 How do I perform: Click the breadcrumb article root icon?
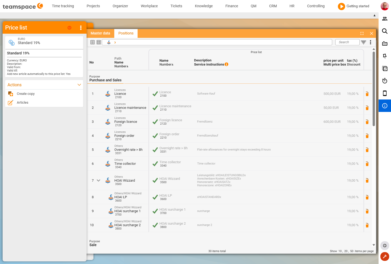pos(109,42)
